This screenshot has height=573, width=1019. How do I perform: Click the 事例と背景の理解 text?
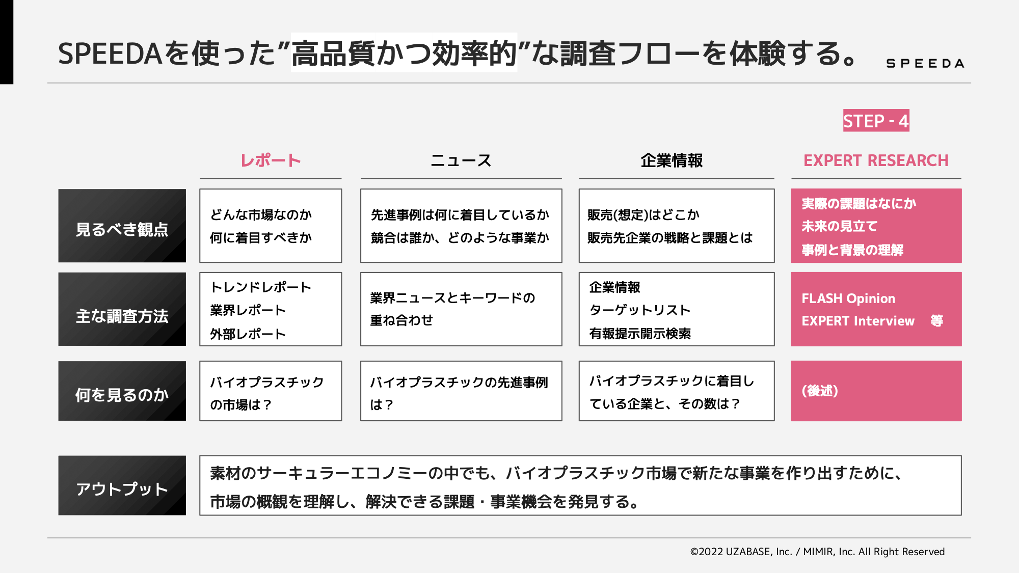tap(852, 250)
